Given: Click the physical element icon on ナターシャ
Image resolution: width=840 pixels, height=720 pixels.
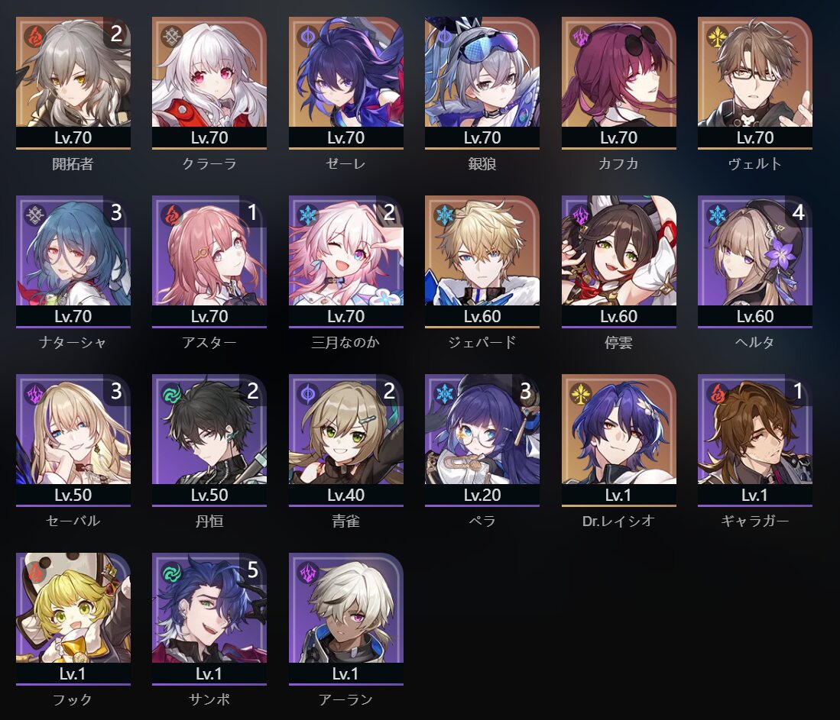Looking at the screenshot, I should [35, 215].
